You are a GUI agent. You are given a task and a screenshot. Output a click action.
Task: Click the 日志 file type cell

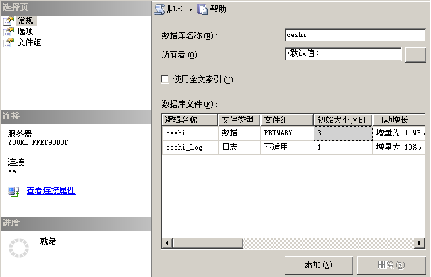pos(239,148)
